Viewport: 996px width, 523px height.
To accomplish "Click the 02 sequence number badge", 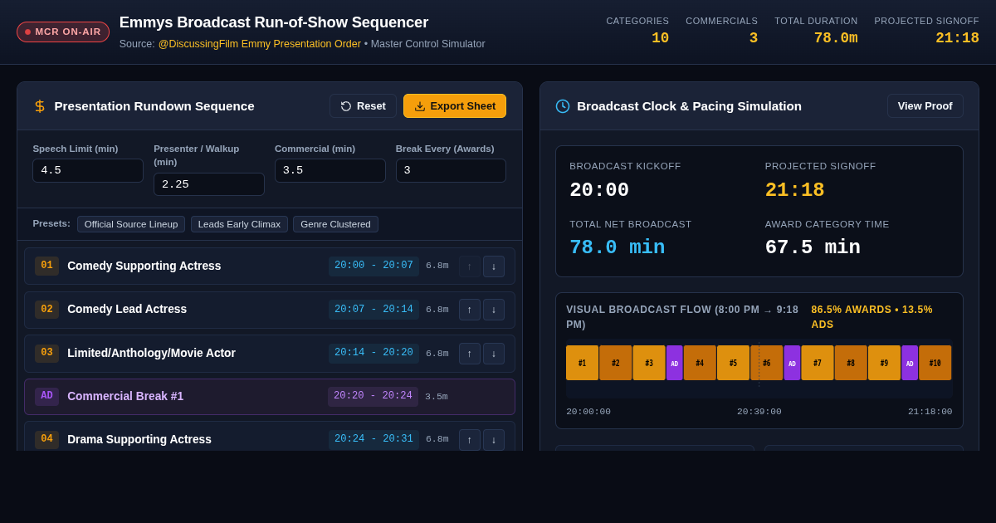I will 46,310.
